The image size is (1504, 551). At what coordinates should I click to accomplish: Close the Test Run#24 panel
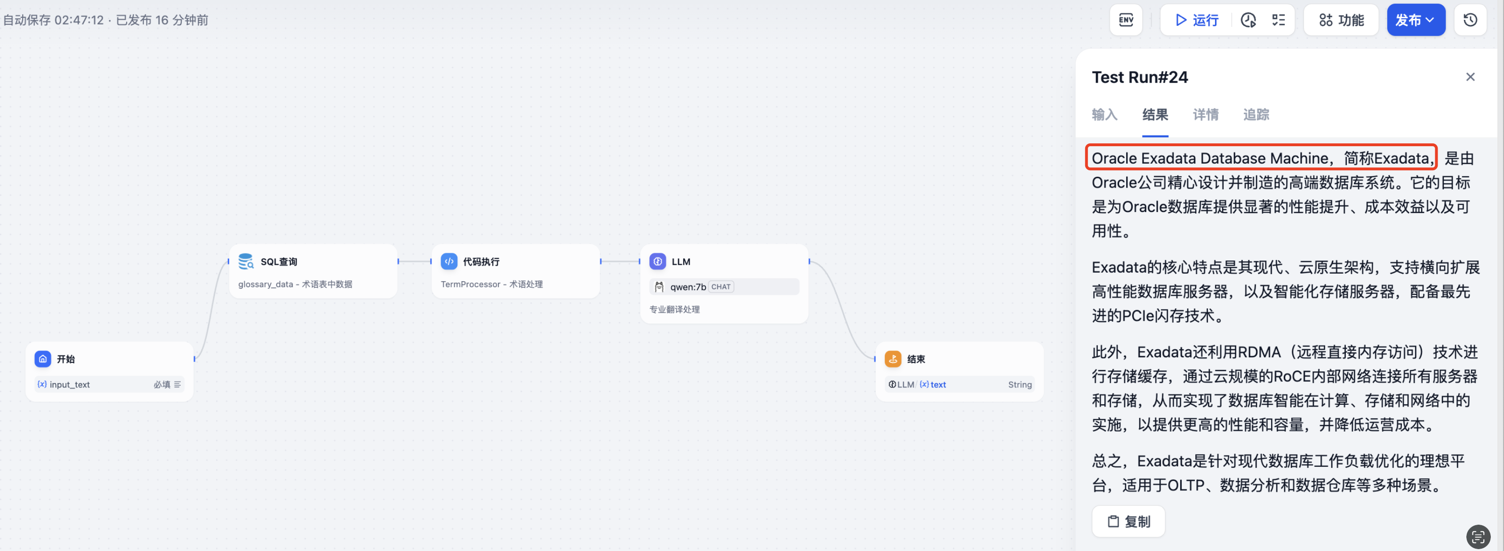pos(1470,77)
